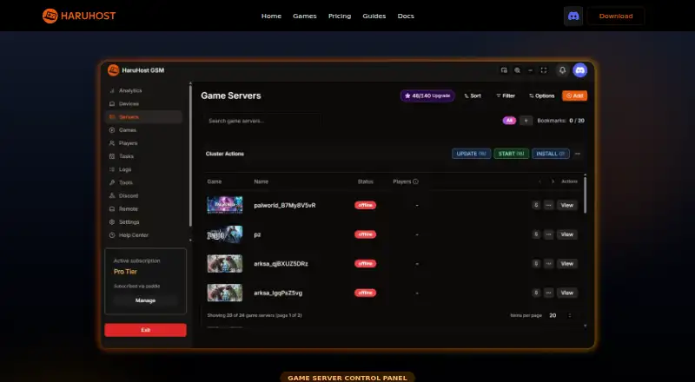Select the All bookmark filter pill
695x382 pixels.
[509, 121]
